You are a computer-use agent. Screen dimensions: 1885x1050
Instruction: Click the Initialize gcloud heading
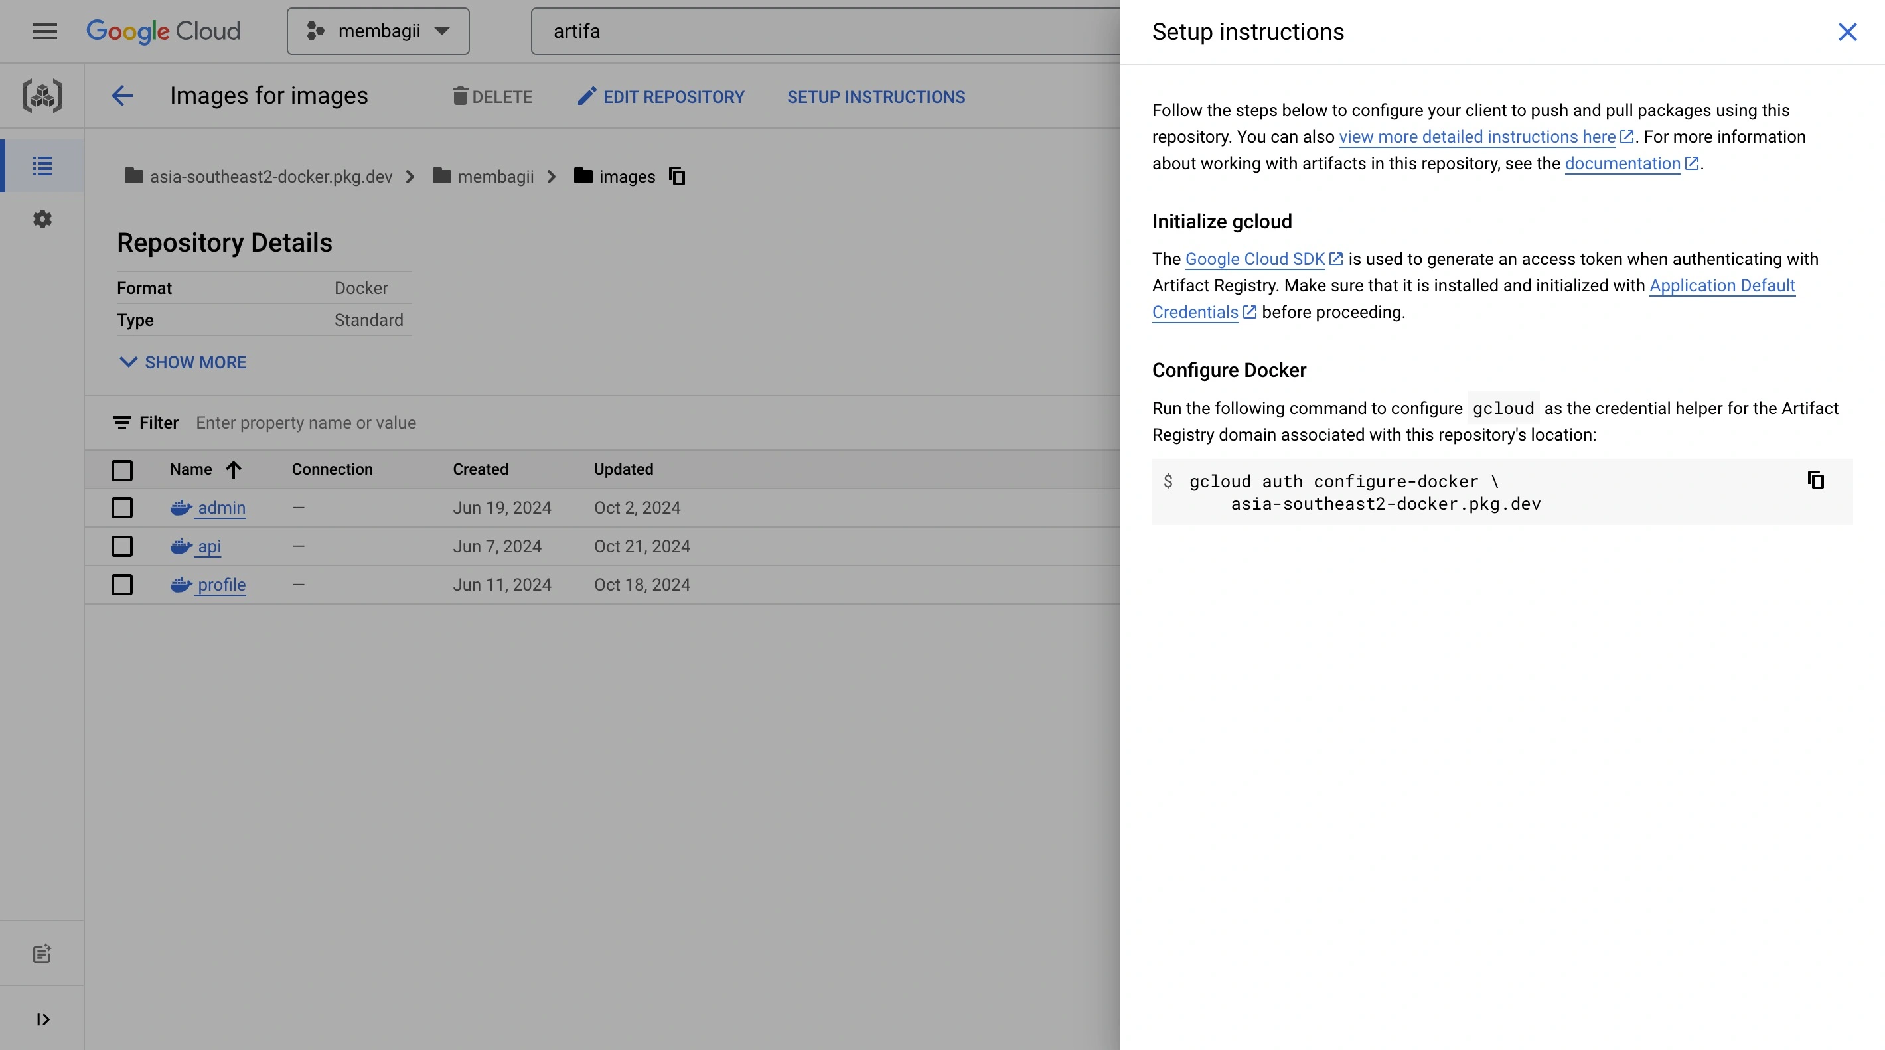click(x=1222, y=222)
